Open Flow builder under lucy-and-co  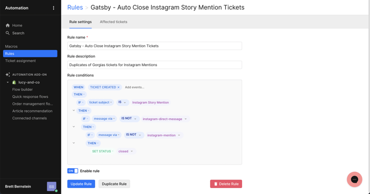(x=23, y=90)
